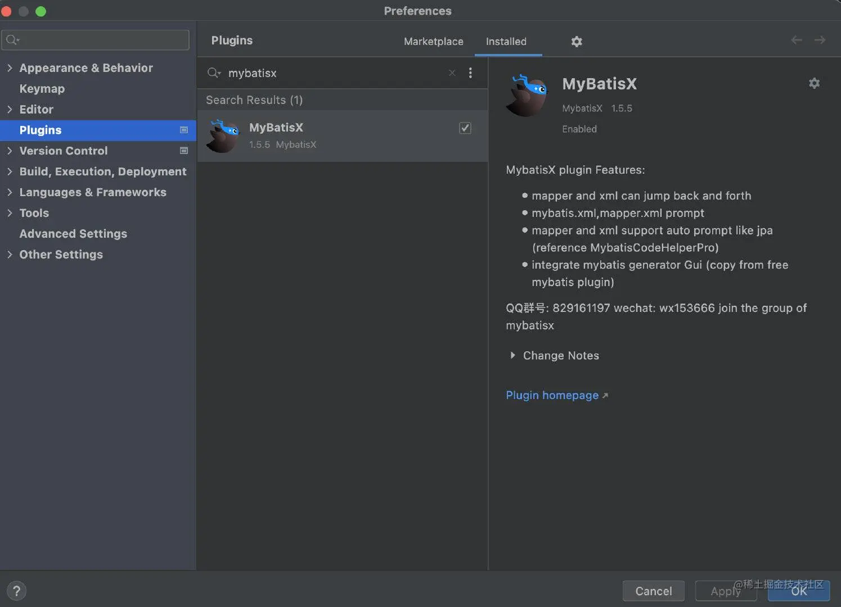
Task: Click external link arrow after Plugin homepage
Action: tap(605, 396)
